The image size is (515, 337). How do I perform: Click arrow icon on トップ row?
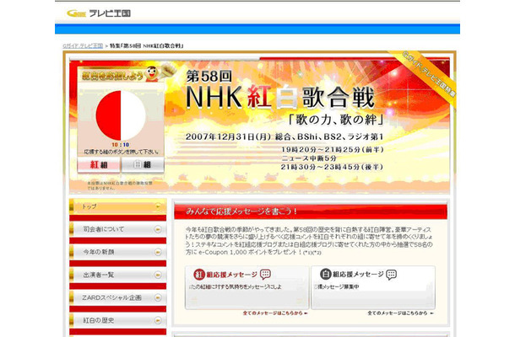[158, 206]
